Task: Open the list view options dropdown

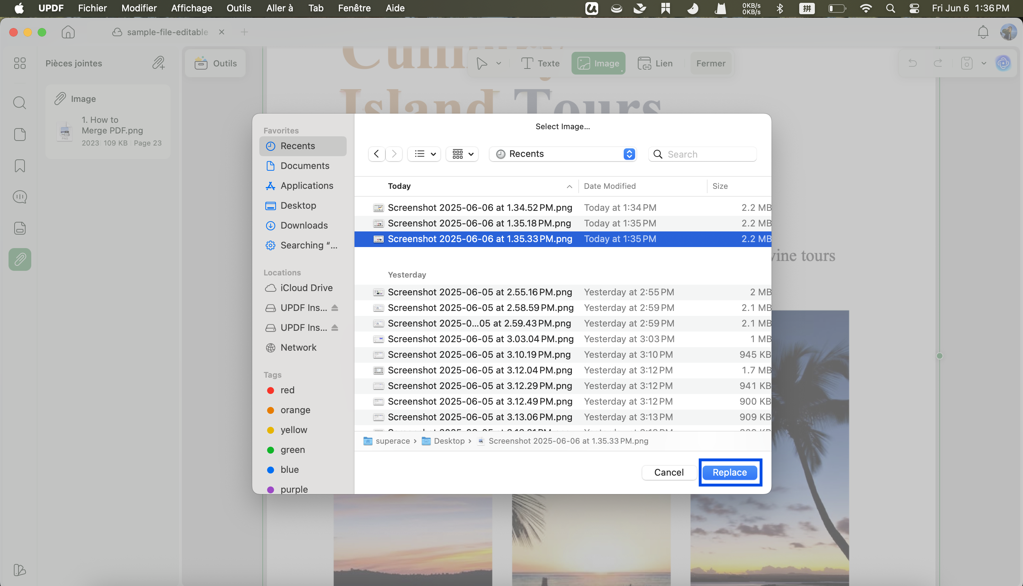Action: click(x=424, y=154)
